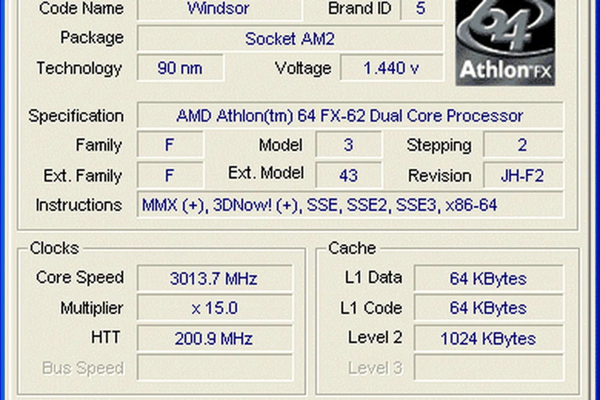Click the Model value field
The image size is (600, 400).
[x=349, y=145]
